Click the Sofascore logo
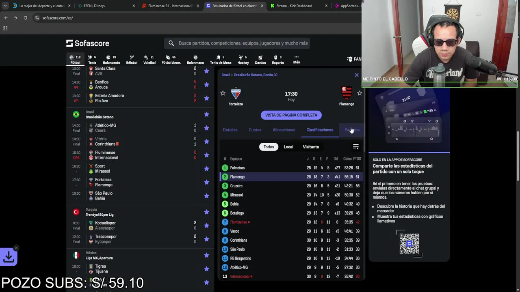Screen dimensions: 520x292 coord(88,43)
